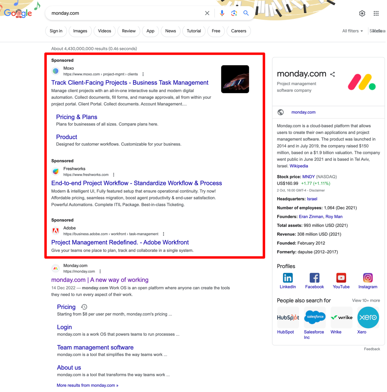Submit search with magnifier icon
This screenshot has height=392, width=387.
tap(246, 13)
